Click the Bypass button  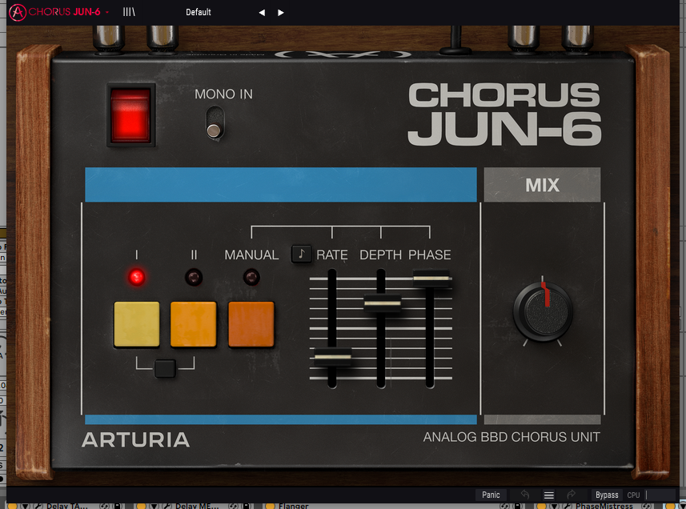tap(607, 495)
